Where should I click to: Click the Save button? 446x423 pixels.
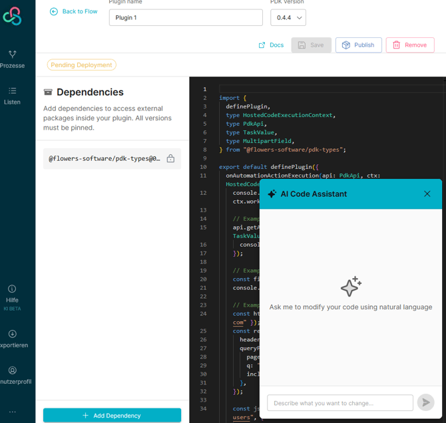coord(310,45)
